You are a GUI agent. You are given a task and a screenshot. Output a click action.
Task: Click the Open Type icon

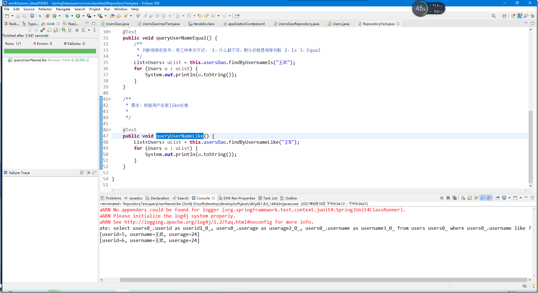click(112, 16)
